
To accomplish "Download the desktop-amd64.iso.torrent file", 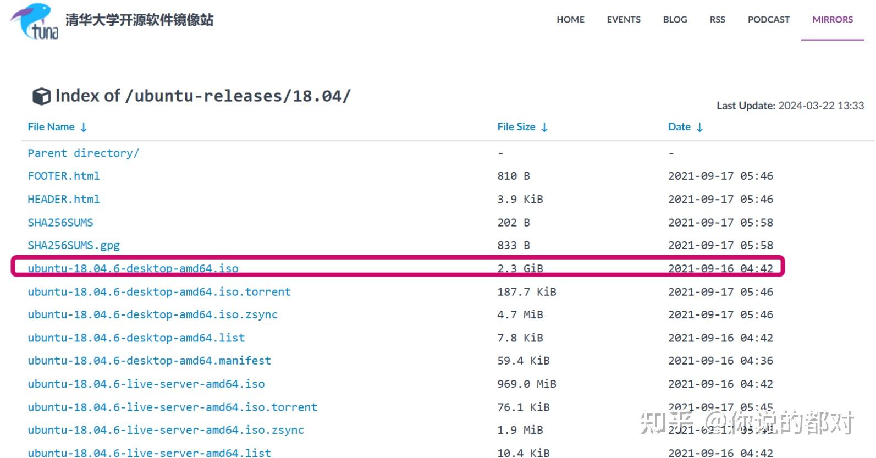I will pyautogui.click(x=159, y=292).
